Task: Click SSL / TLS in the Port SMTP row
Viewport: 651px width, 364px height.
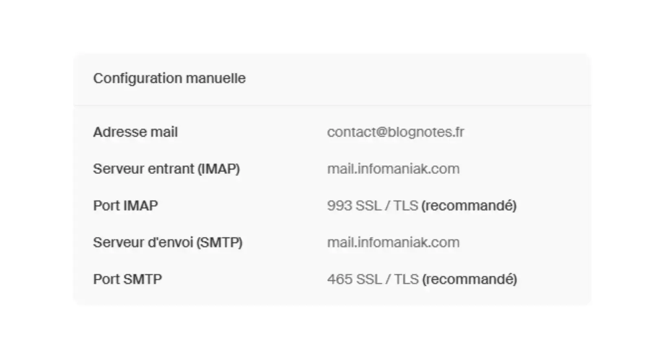Action: (387, 279)
